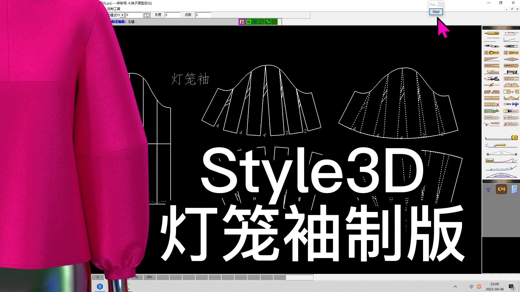Select the curve pen sparkle tool

click(x=501, y=145)
